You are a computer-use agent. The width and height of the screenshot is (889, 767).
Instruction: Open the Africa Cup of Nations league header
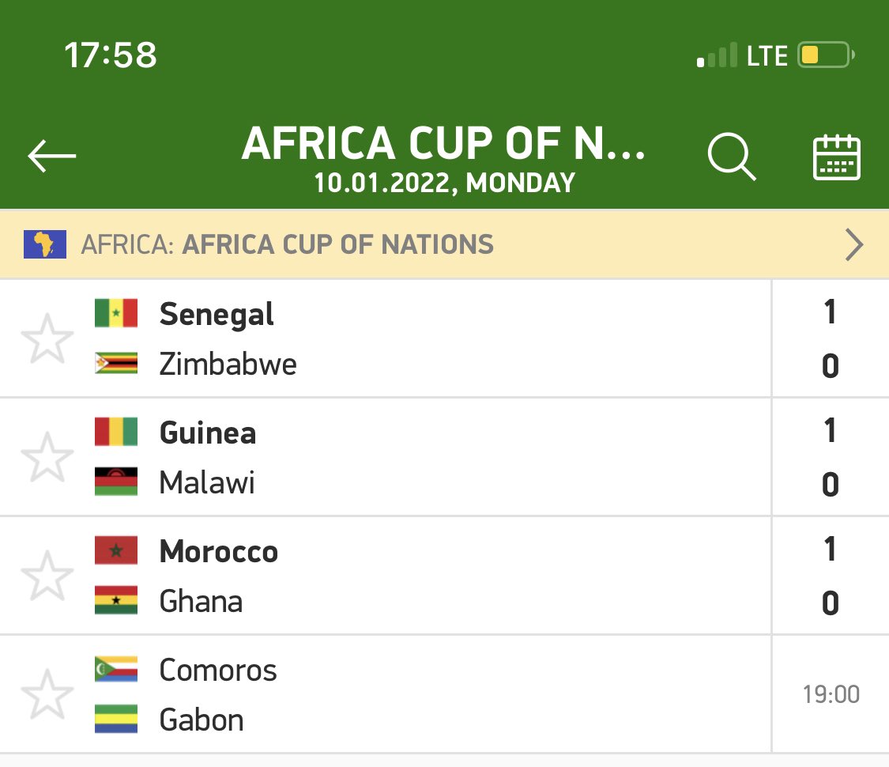[444, 244]
